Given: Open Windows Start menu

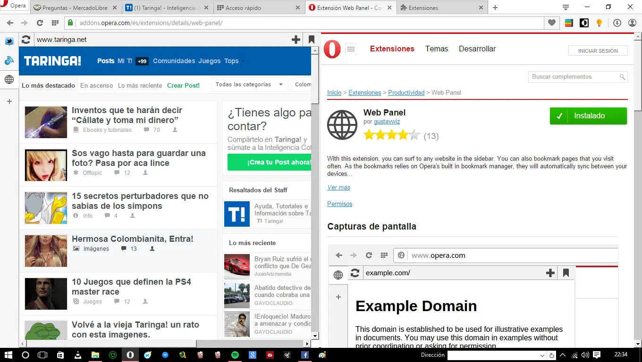Looking at the screenshot, I should [x=8, y=355].
